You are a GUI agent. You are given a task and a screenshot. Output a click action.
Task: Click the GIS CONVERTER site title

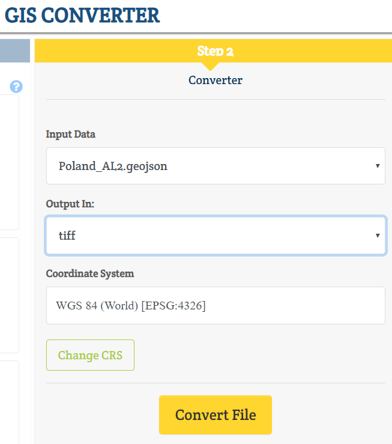coord(82,15)
